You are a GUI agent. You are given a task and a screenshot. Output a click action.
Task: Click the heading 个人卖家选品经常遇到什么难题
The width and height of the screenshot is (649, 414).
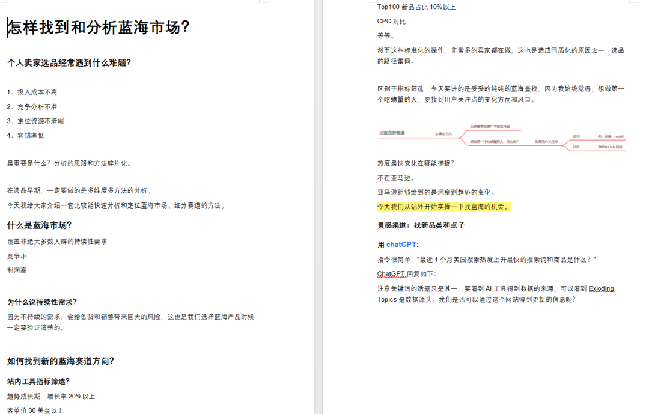(x=69, y=62)
